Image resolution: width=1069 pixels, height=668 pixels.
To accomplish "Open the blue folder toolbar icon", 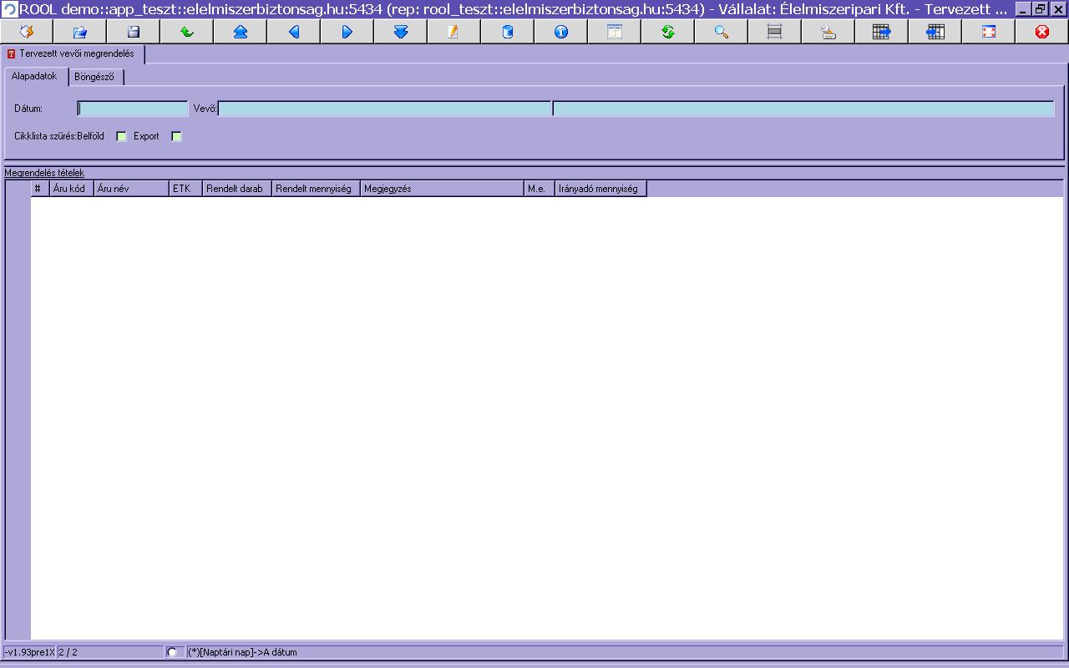I will (80, 32).
